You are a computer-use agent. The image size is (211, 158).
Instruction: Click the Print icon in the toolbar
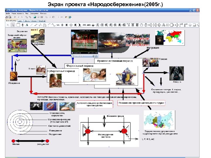coord(7,17)
